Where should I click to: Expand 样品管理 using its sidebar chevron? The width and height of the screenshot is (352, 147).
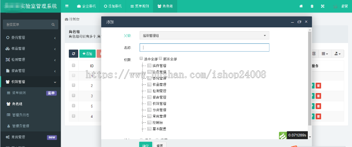pyautogui.click(x=55, y=49)
